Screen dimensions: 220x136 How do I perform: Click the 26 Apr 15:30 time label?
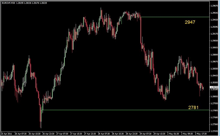[x=34, y=134]
